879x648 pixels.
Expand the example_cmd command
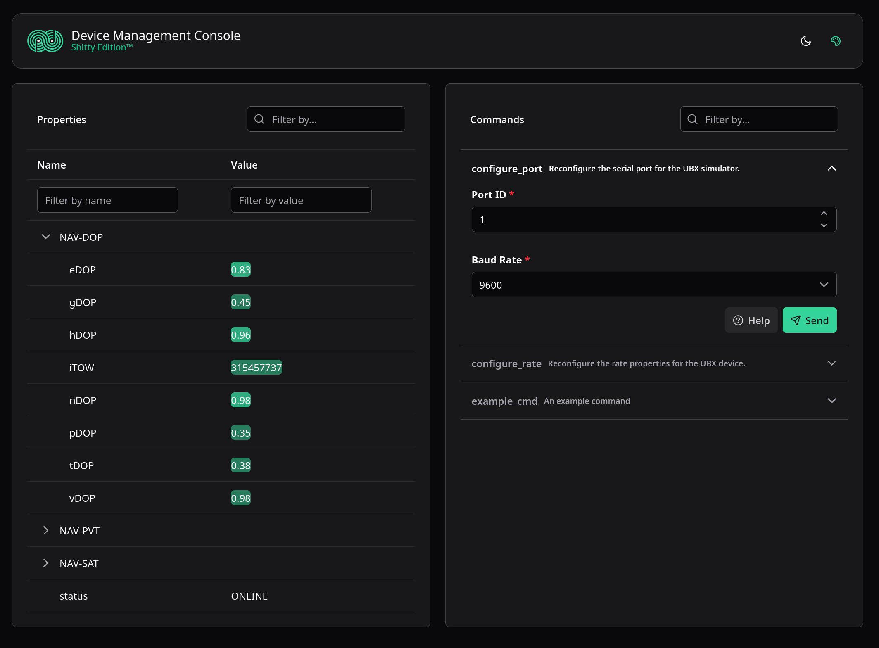pyautogui.click(x=831, y=401)
